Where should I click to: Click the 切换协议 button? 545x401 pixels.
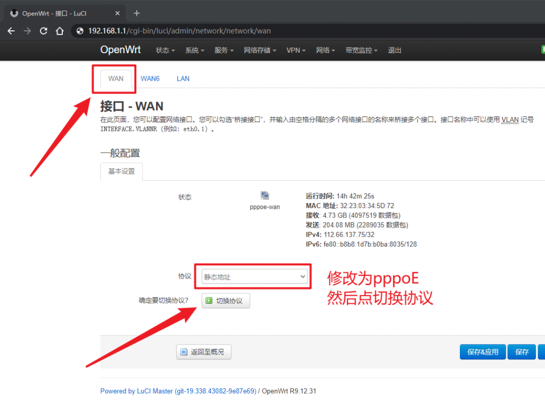[226, 300]
